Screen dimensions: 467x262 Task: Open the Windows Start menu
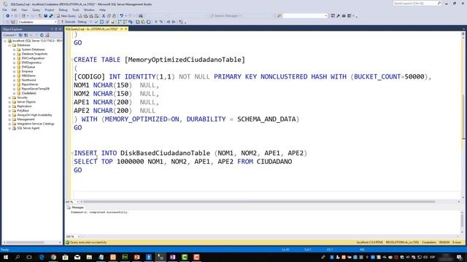5,257
